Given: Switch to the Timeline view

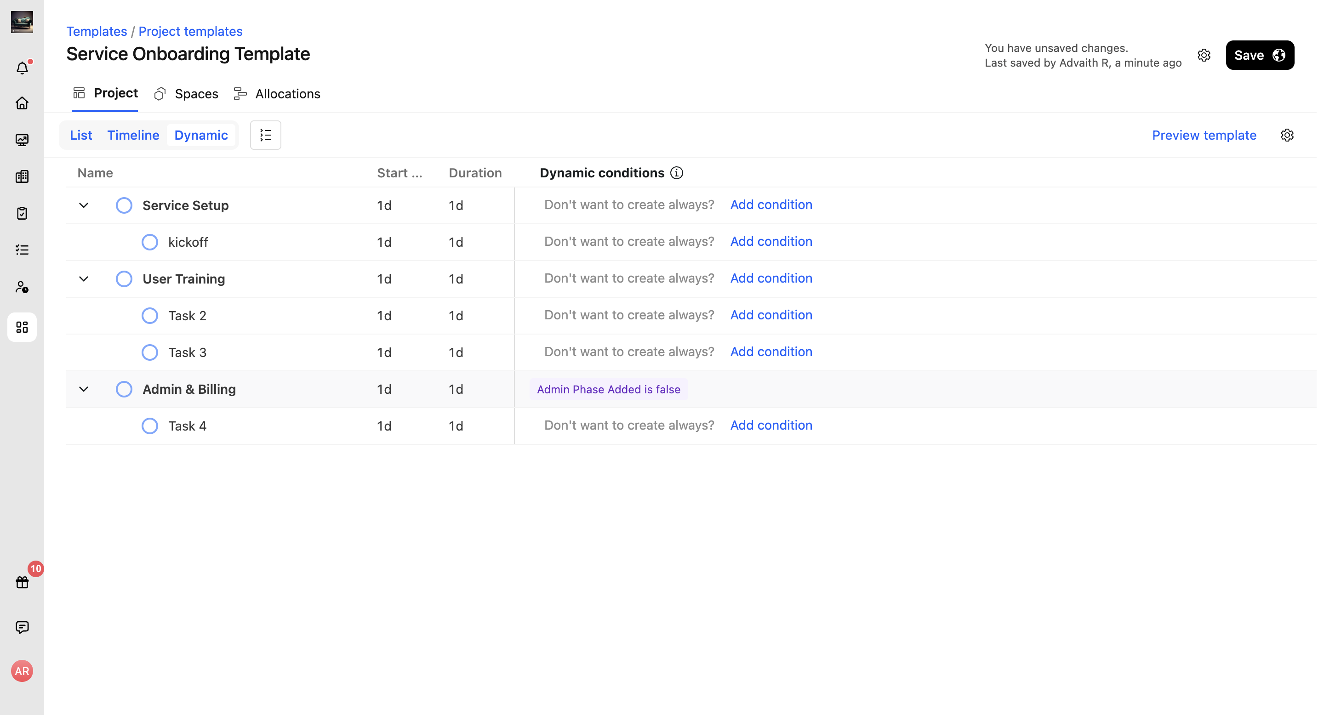Looking at the screenshot, I should (x=133, y=135).
